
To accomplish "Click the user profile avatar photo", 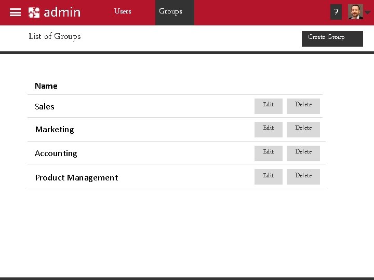I will (355, 11).
